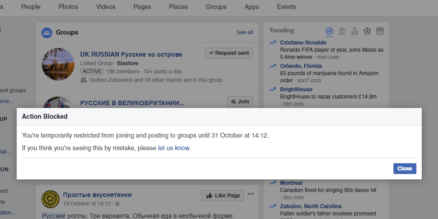Image resolution: width=438 pixels, height=219 pixels.
Task: Select the Entertainment clapperboard icon in Trending
Action: coord(380,31)
